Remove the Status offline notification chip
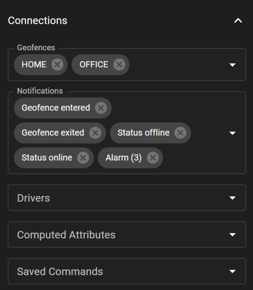 (180, 133)
